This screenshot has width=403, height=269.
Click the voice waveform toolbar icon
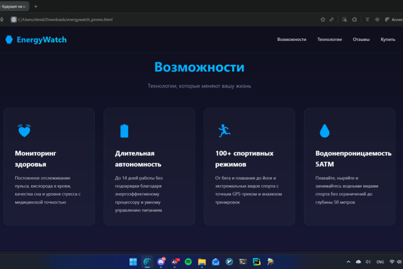pos(377,20)
